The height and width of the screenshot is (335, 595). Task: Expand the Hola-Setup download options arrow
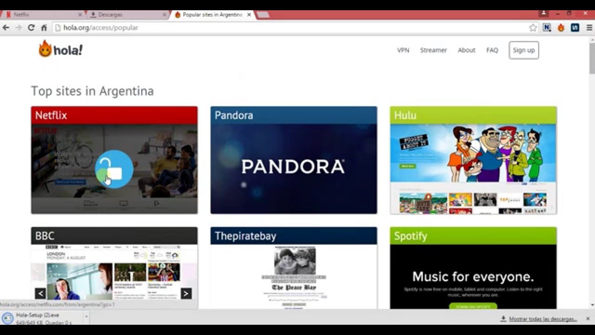coord(86,316)
